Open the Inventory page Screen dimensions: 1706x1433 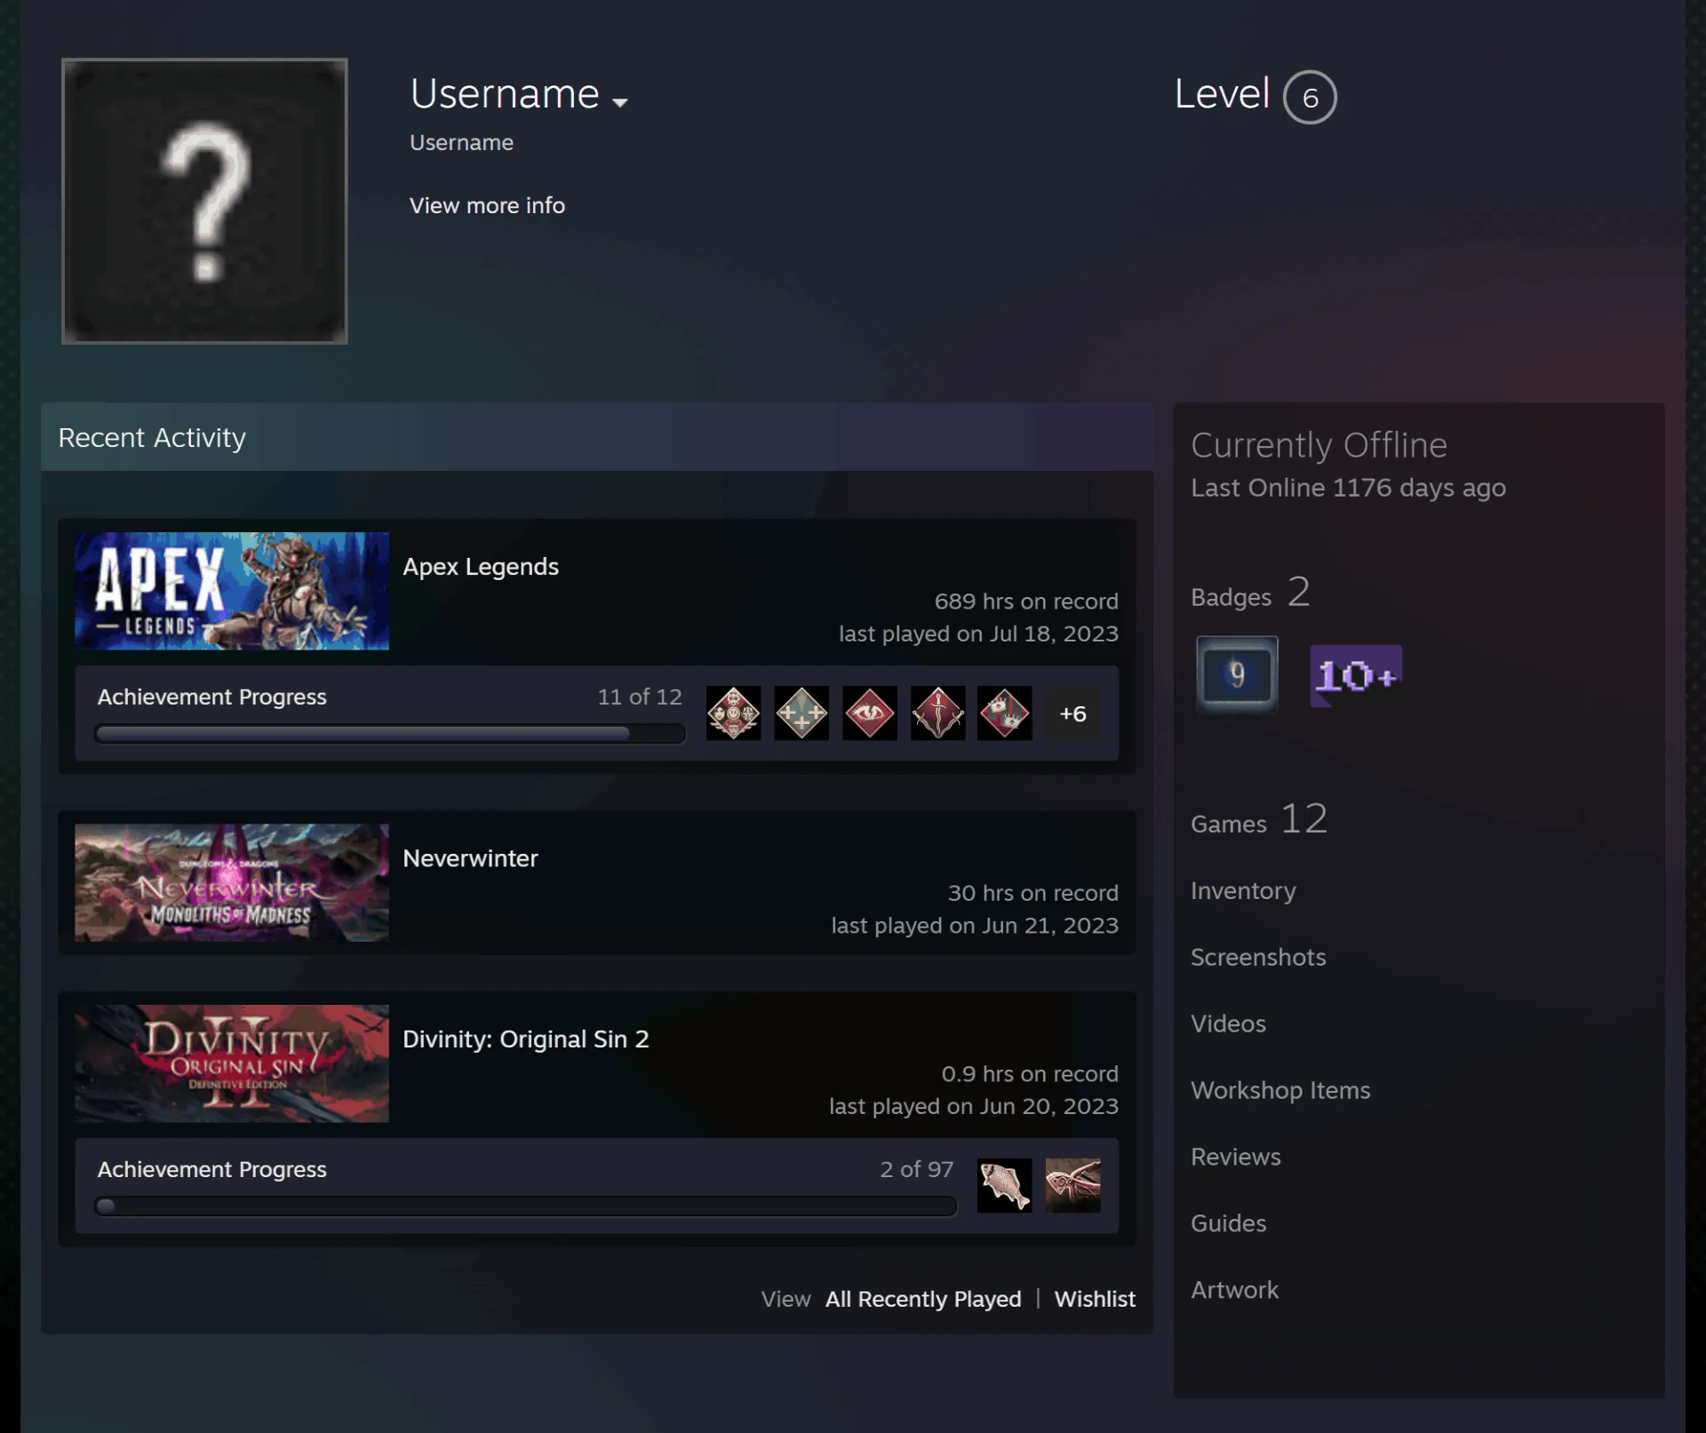point(1243,890)
